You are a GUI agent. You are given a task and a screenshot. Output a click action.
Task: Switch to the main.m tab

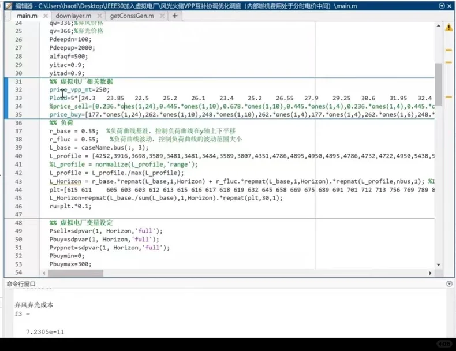pos(27,16)
